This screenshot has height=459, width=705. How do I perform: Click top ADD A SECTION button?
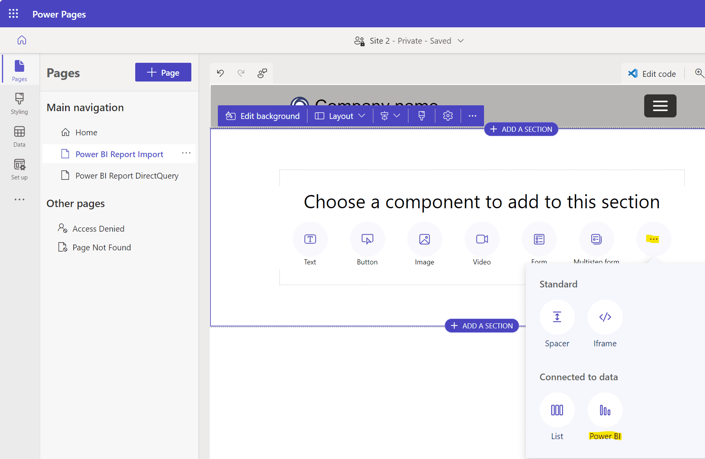pos(521,129)
